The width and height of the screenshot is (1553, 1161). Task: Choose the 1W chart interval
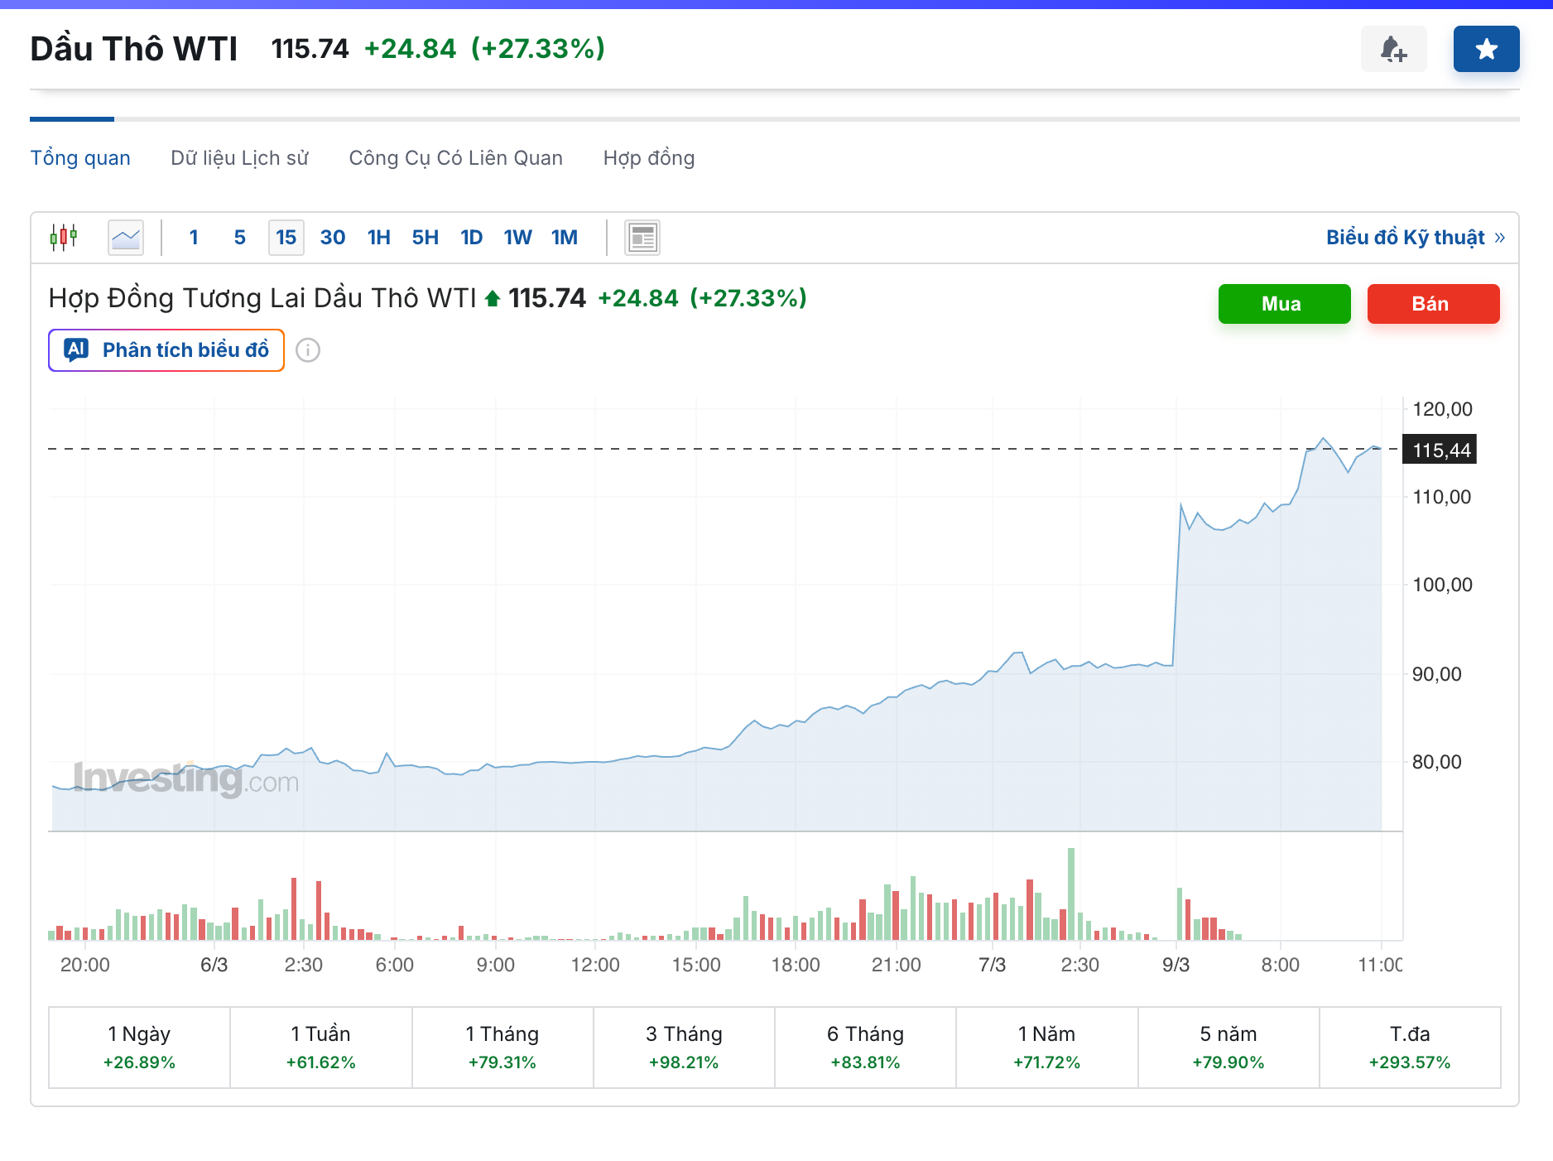pyautogui.click(x=517, y=238)
